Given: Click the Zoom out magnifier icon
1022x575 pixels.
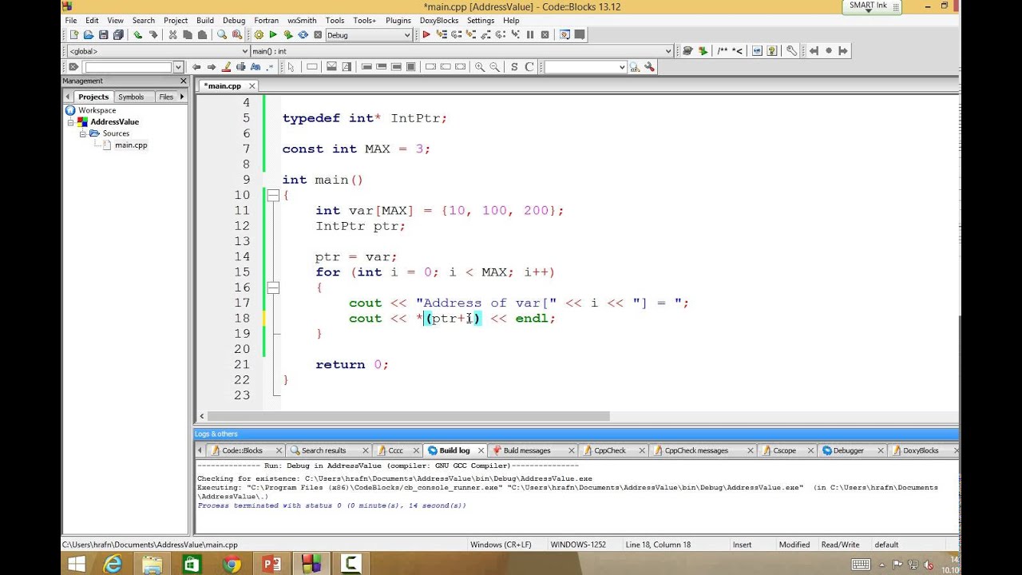Looking at the screenshot, I should [494, 67].
